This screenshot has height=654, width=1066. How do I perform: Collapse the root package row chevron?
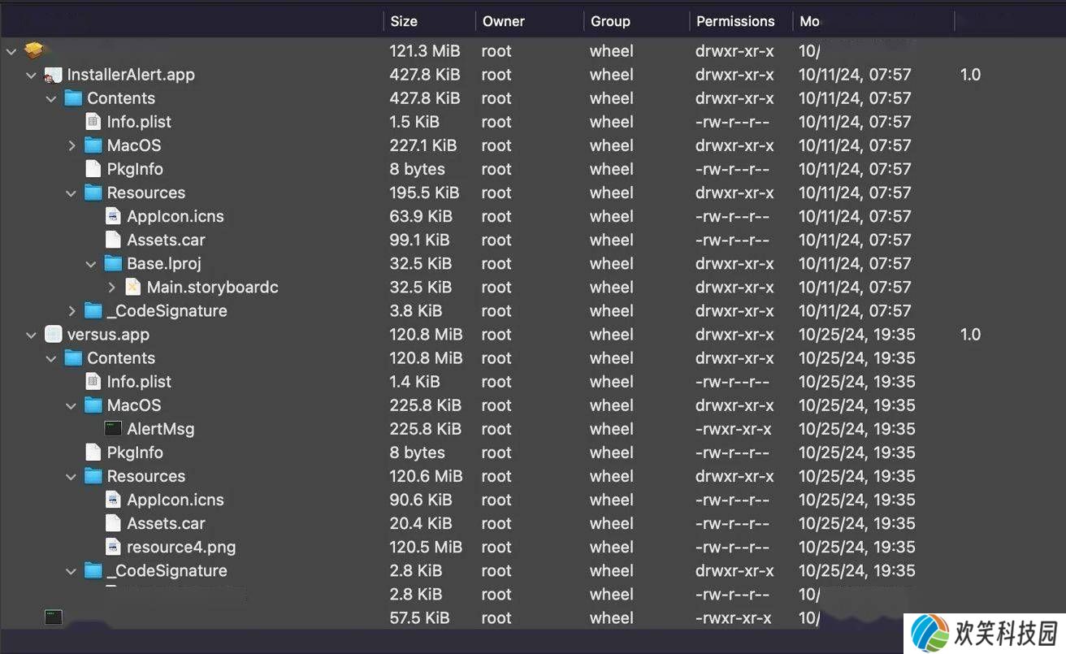(x=11, y=51)
